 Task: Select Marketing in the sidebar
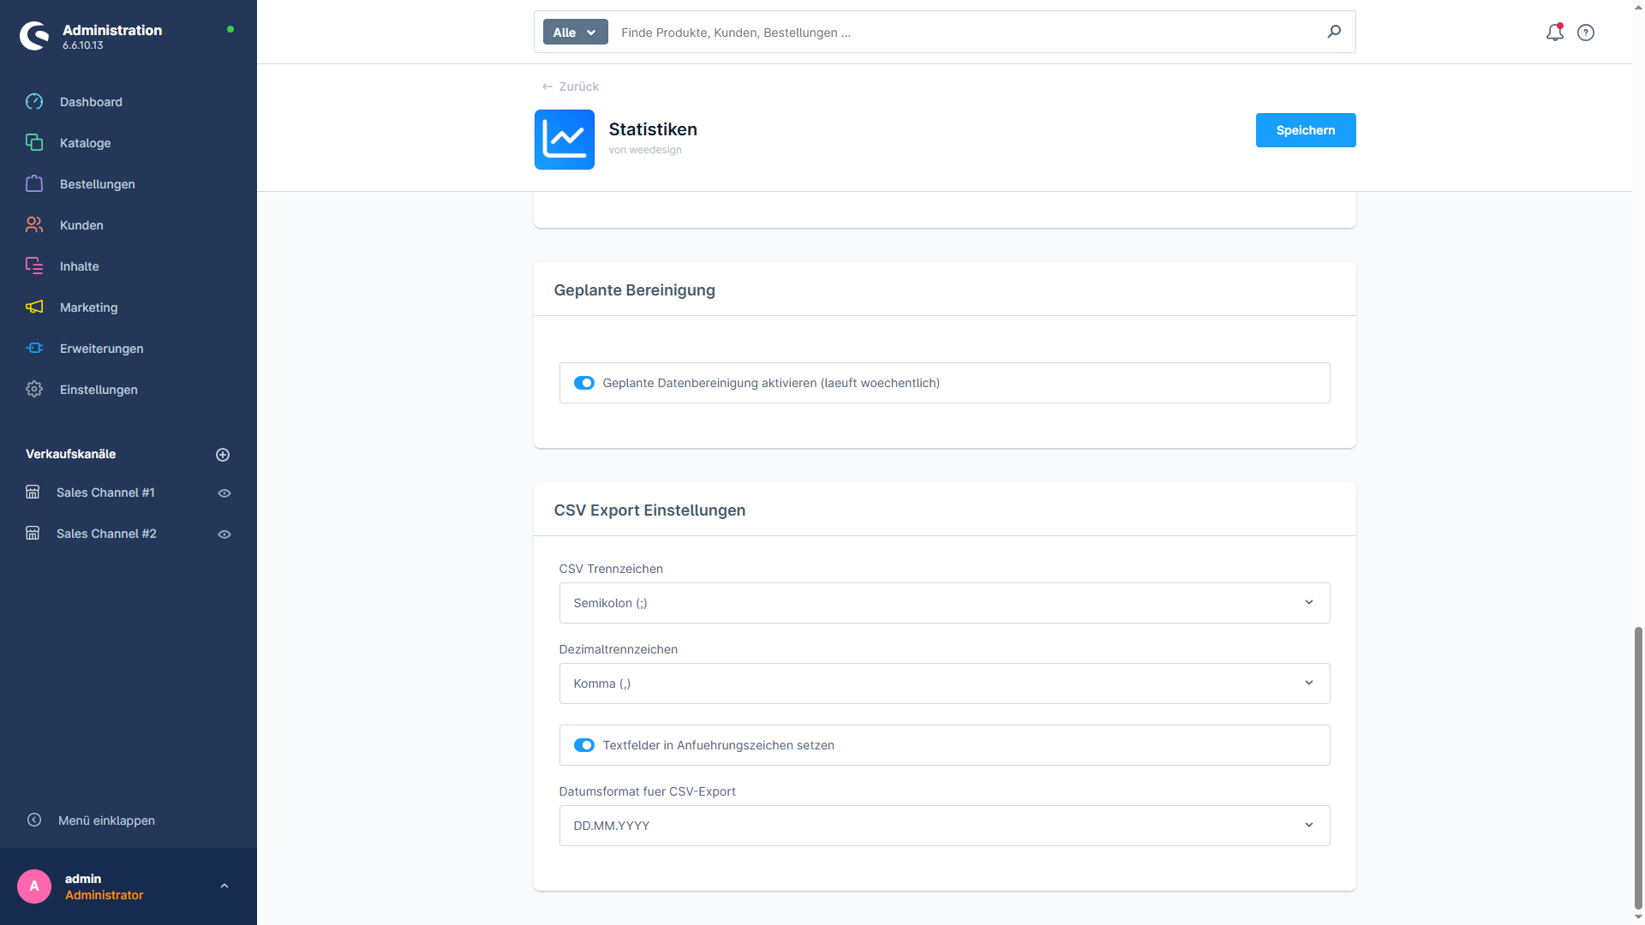pos(88,307)
